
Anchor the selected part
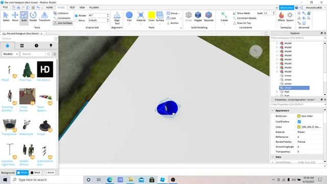173,23
